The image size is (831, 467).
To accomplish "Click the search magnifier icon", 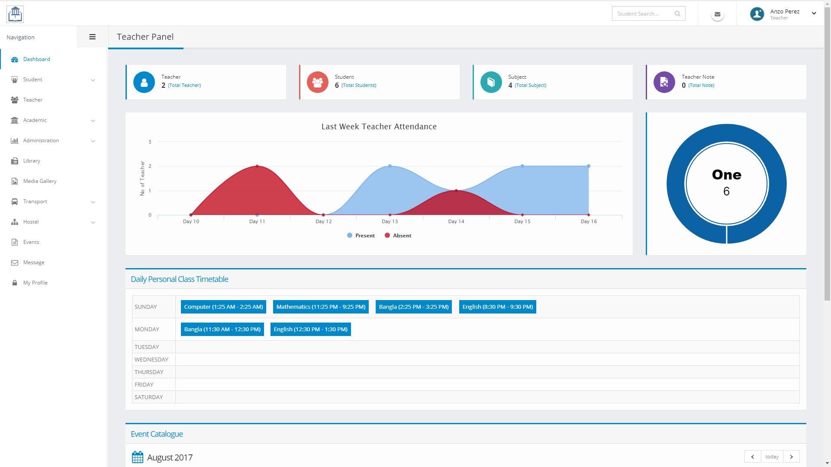I will 677,14.
